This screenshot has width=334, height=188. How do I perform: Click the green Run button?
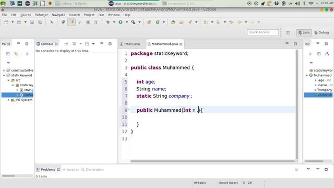point(121,22)
